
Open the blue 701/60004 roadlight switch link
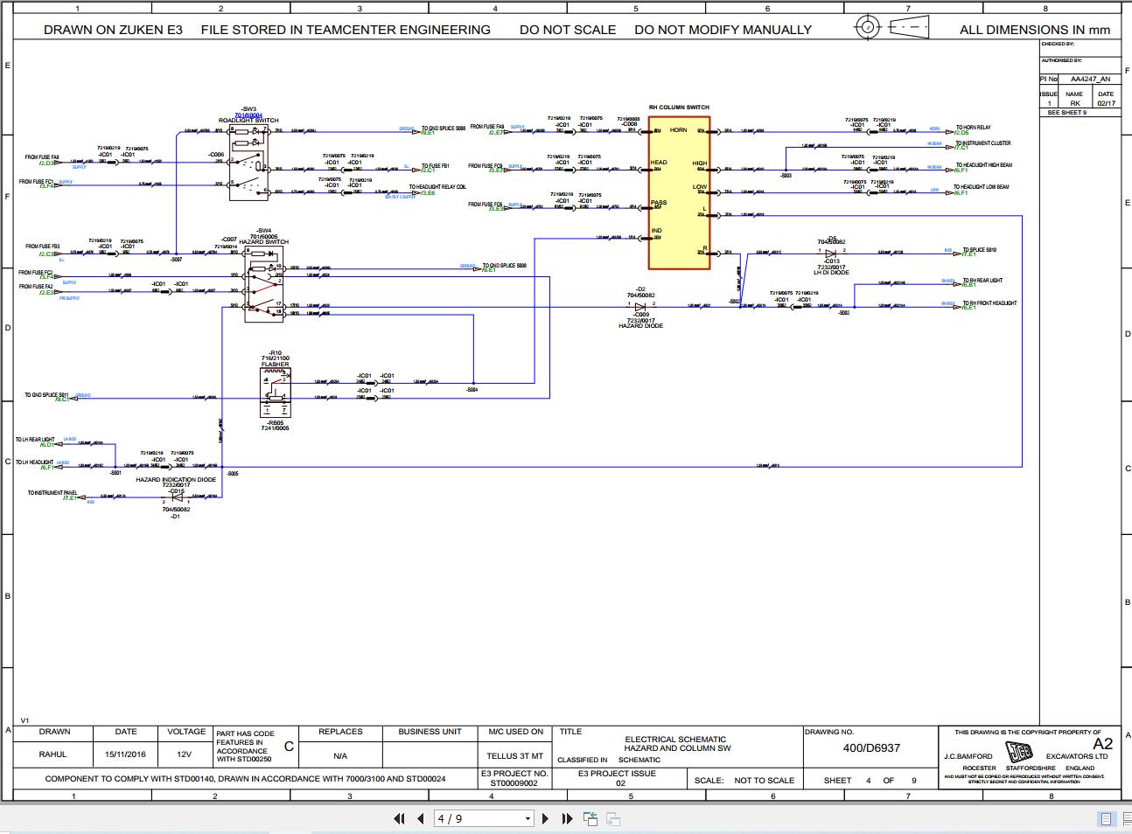[x=250, y=114]
